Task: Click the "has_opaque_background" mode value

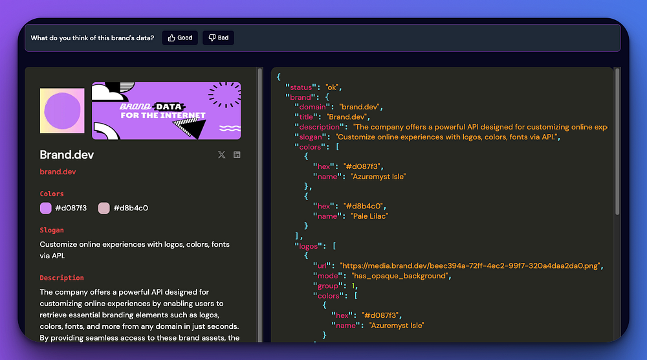Action: [399, 276]
